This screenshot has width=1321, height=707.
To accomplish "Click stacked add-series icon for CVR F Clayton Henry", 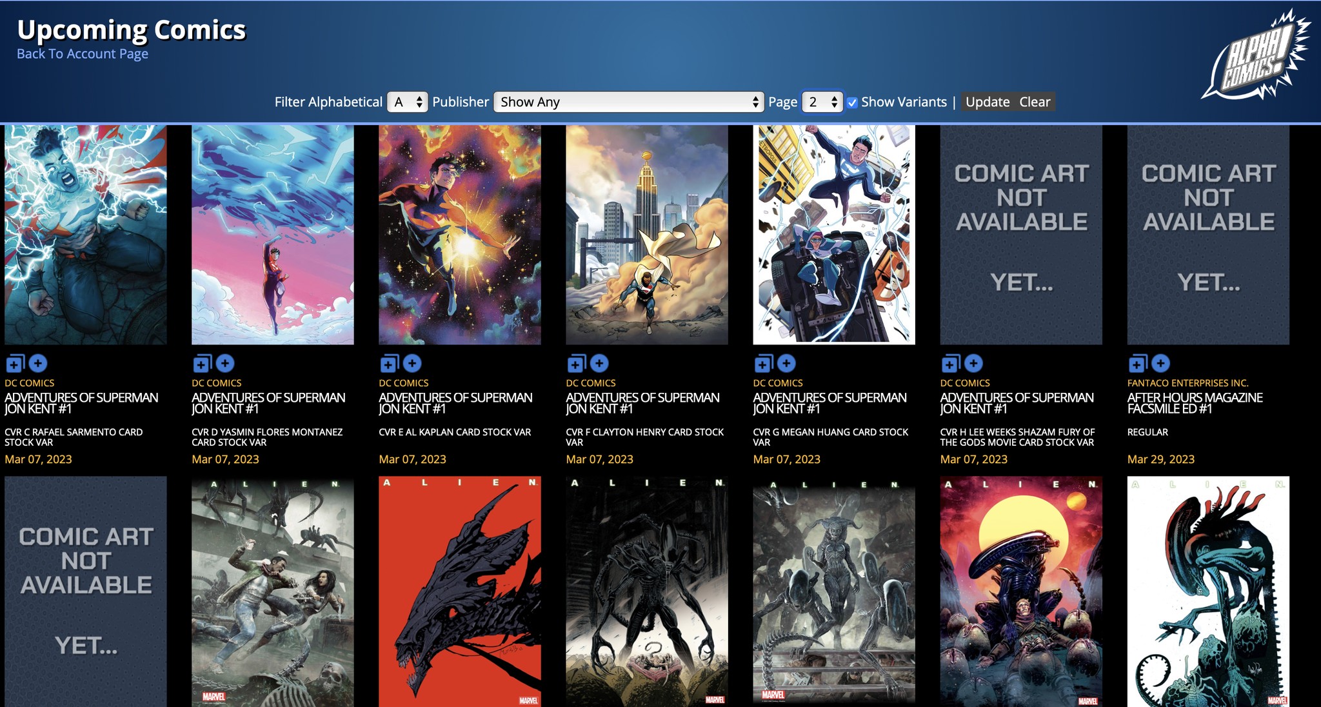I will 576,364.
